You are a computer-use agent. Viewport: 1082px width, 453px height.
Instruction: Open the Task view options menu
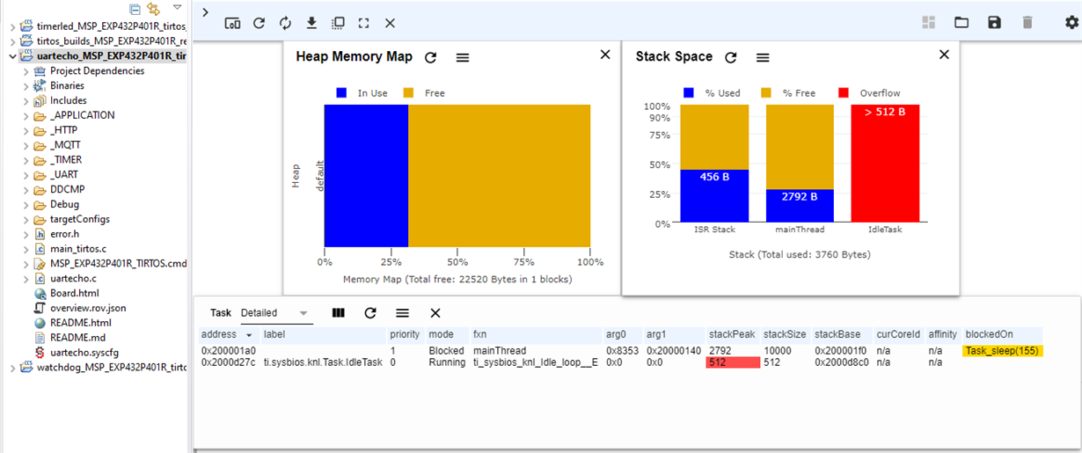coord(402,312)
